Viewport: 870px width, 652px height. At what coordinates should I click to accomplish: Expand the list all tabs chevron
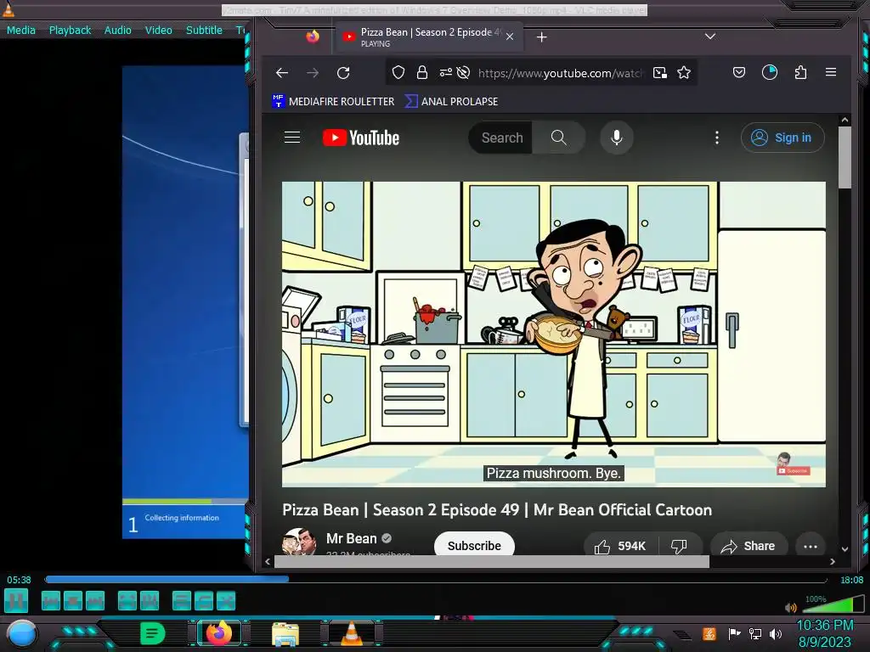(x=710, y=37)
